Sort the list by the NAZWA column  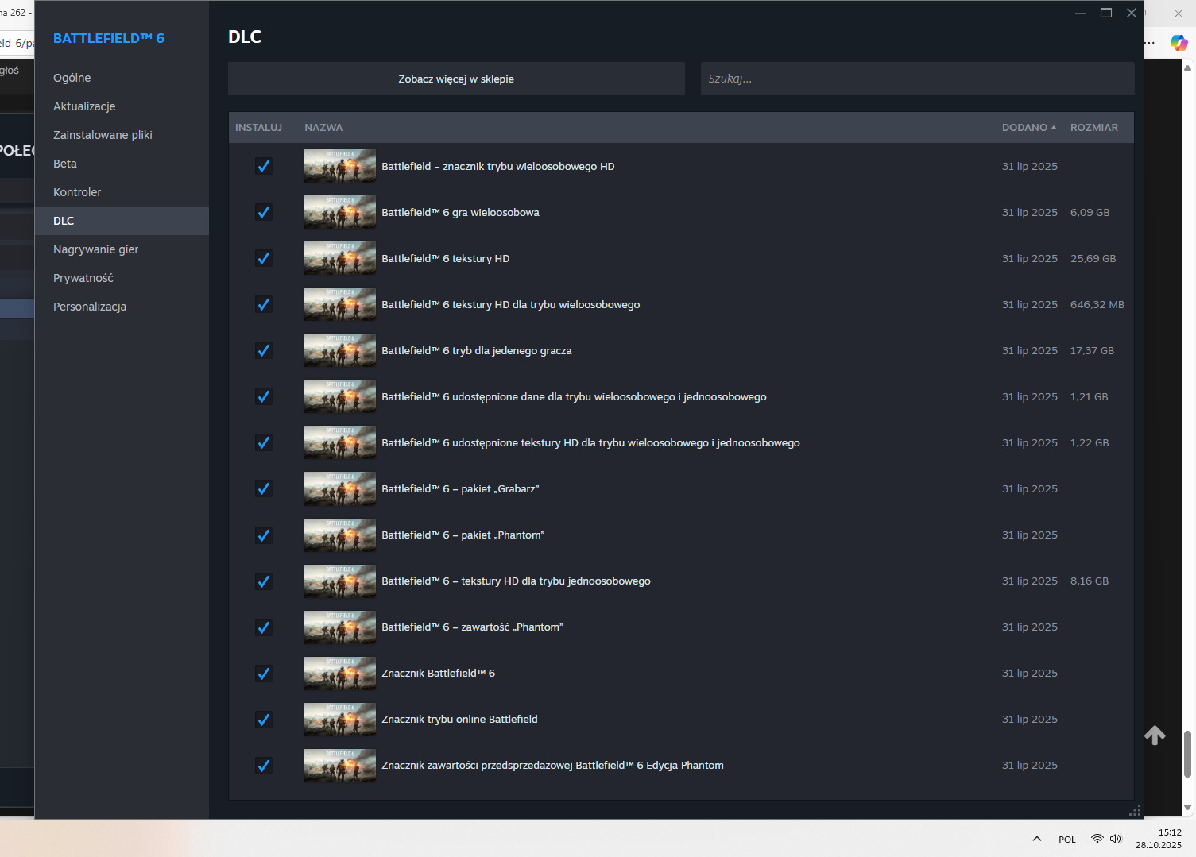tap(323, 127)
